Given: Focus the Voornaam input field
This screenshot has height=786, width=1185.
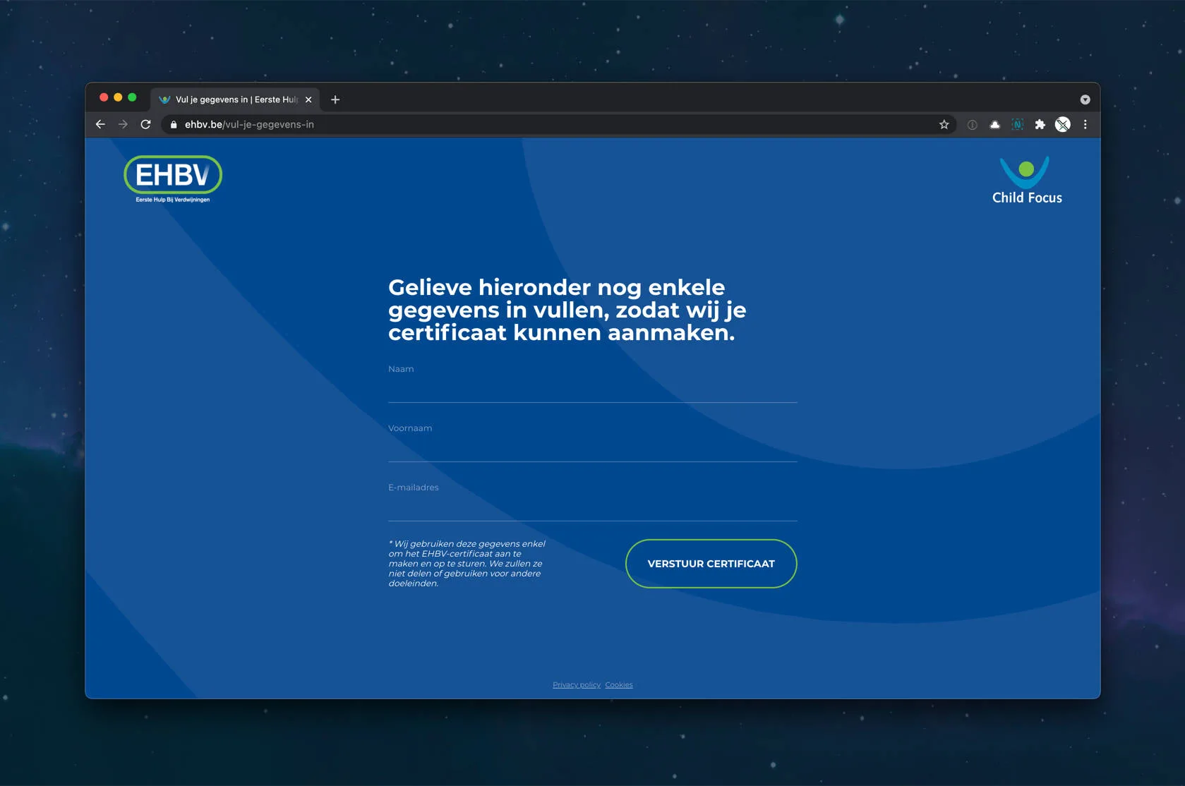Looking at the screenshot, I should 592,449.
